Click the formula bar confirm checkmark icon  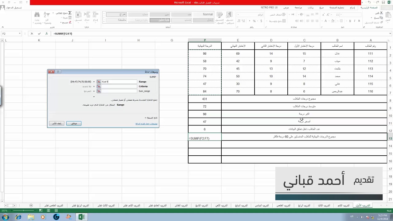click(39, 33)
